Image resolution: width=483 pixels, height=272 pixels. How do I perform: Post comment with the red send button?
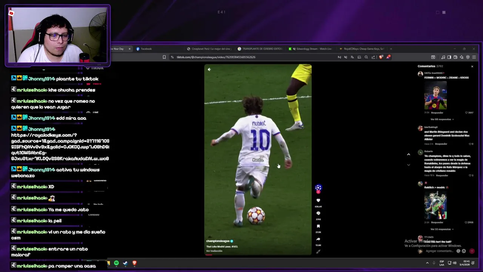click(472, 251)
